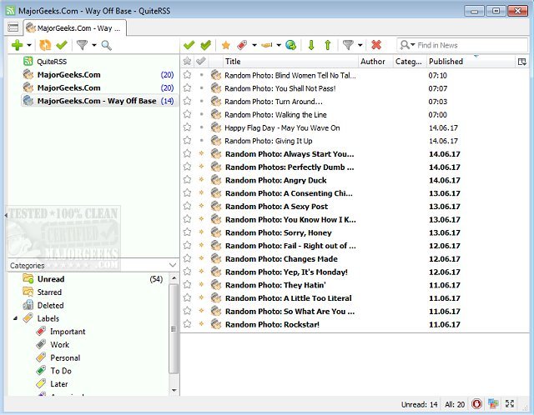
Task: Jump to previous unread news (green up arrow)
Action: [x=327, y=45]
